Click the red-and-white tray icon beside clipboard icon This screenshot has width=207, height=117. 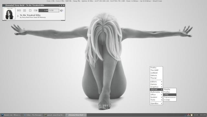188,115
